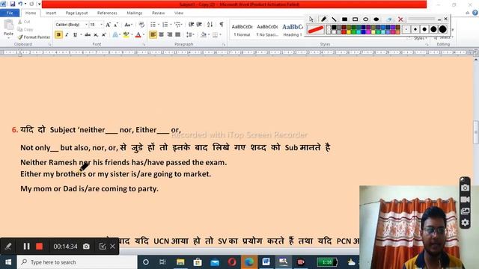Screen dimensions: 479x269
Task: Apply the Heading 1 style
Action: [293, 30]
